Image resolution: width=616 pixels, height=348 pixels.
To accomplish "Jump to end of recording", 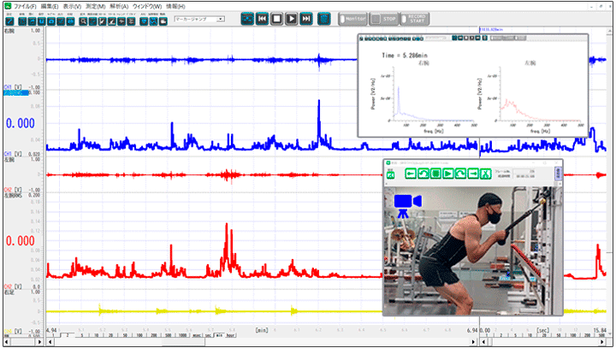I will (306, 19).
